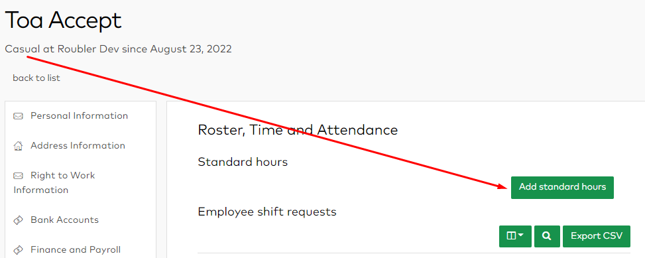Click the magnifier search button
Image resolution: width=645 pixels, height=258 pixels.
point(547,236)
